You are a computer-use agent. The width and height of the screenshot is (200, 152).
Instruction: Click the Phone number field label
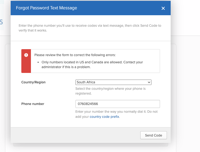pos(33,104)
